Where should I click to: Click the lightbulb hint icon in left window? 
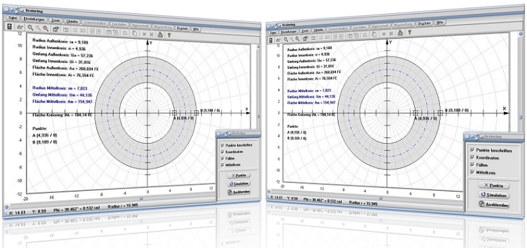coord(169,34)
